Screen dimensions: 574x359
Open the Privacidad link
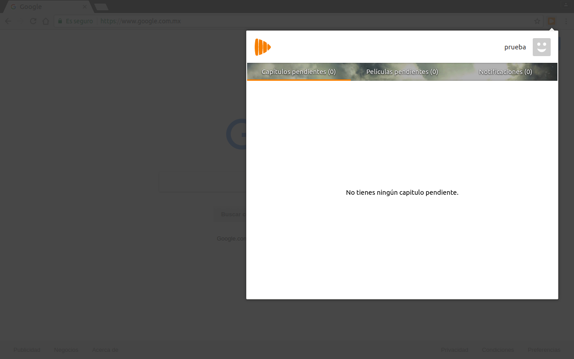tap(455, 350)
